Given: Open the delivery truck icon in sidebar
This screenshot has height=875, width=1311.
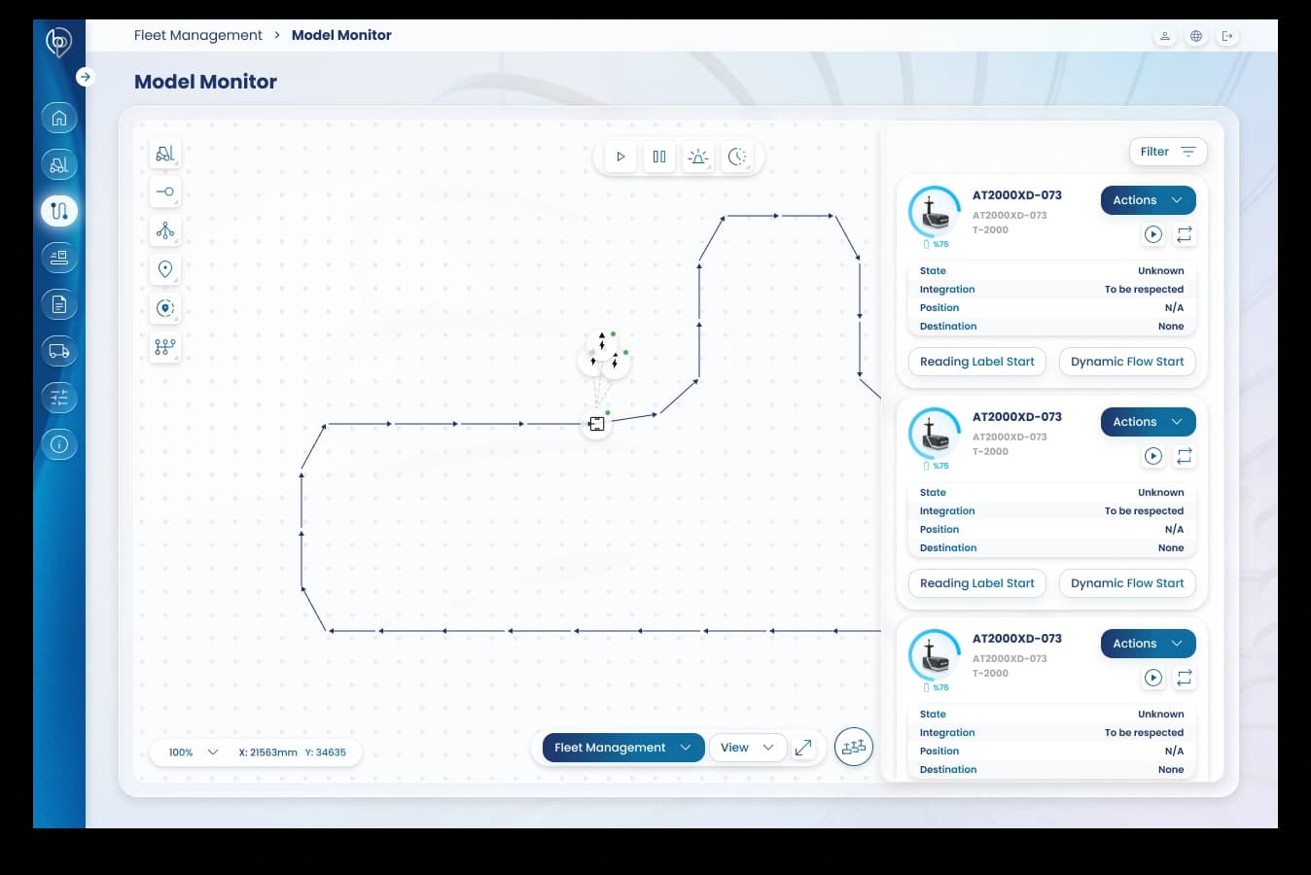Looking at the screenshot, I should pyautogui.click(x=59, y=351).
